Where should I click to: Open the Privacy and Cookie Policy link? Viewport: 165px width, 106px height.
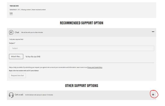[x=95, y=67]
